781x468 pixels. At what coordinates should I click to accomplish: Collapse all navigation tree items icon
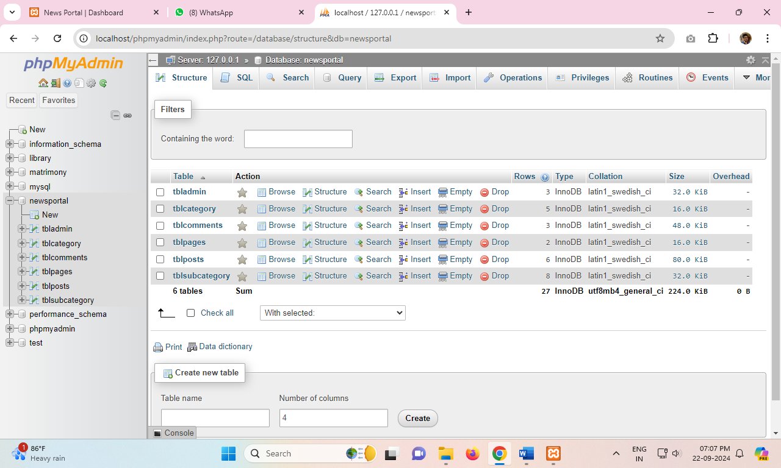click(115, 115)
